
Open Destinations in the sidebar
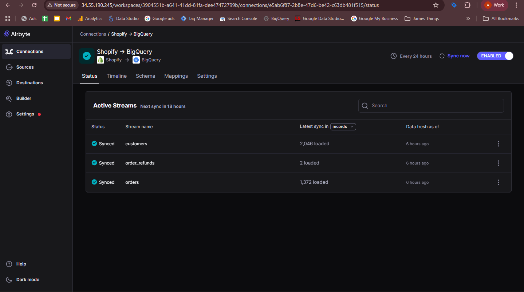pyautogui.click(x=36, y=83)
